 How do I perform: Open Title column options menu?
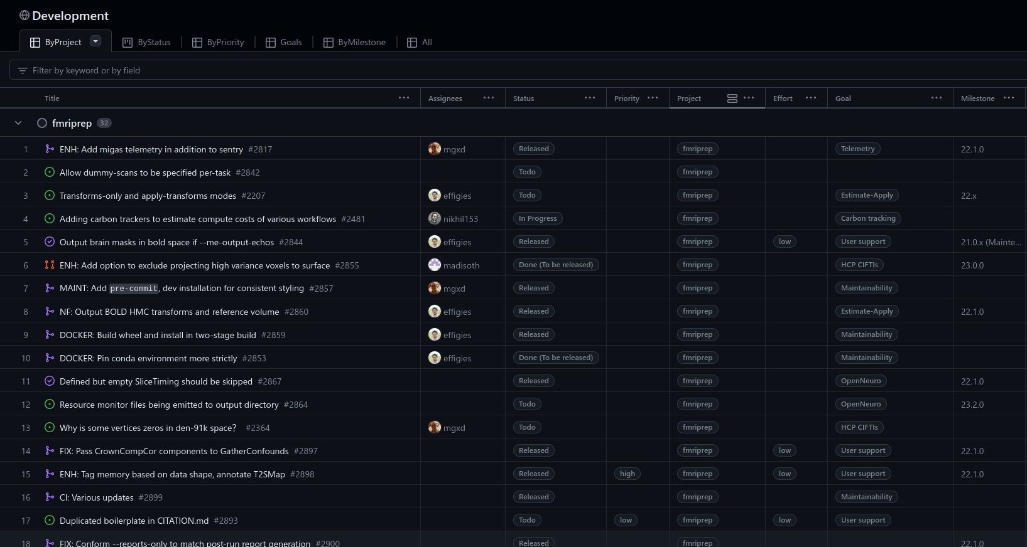pyautogui.click(x=404, y=98)
